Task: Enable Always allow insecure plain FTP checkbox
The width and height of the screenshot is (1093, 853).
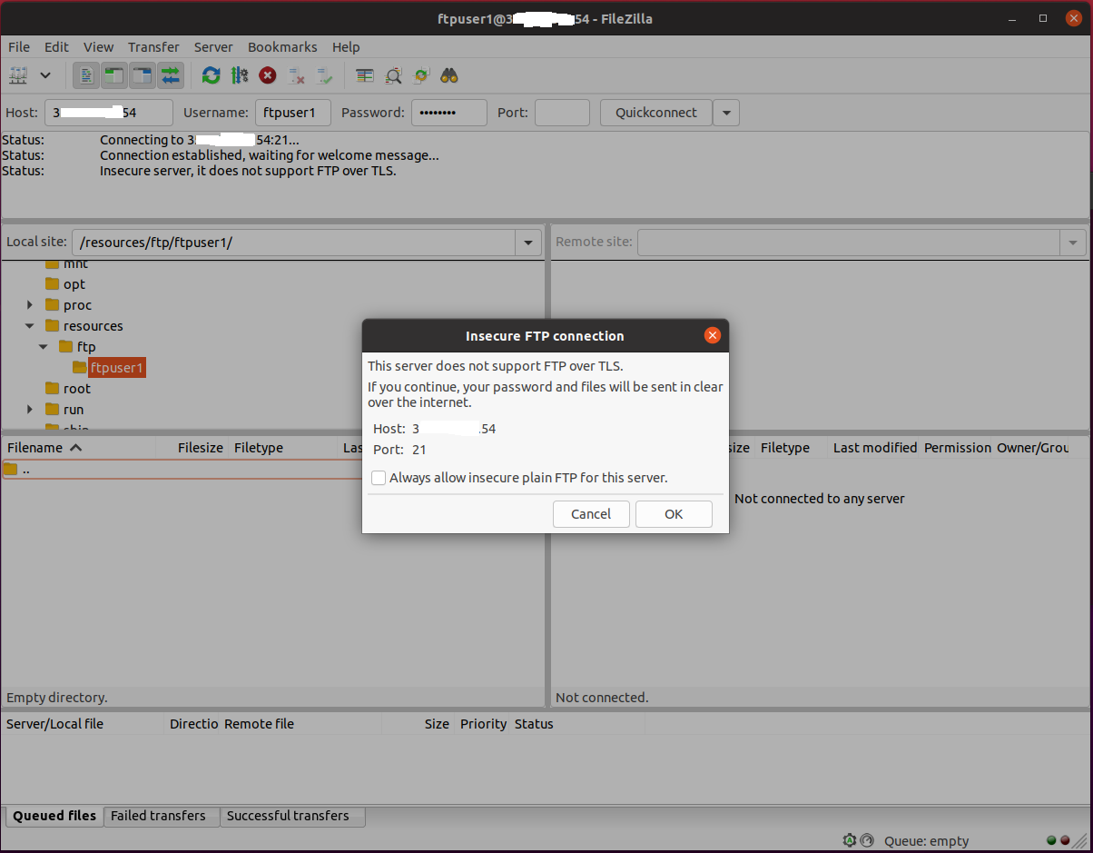Action: click(379, 478)
